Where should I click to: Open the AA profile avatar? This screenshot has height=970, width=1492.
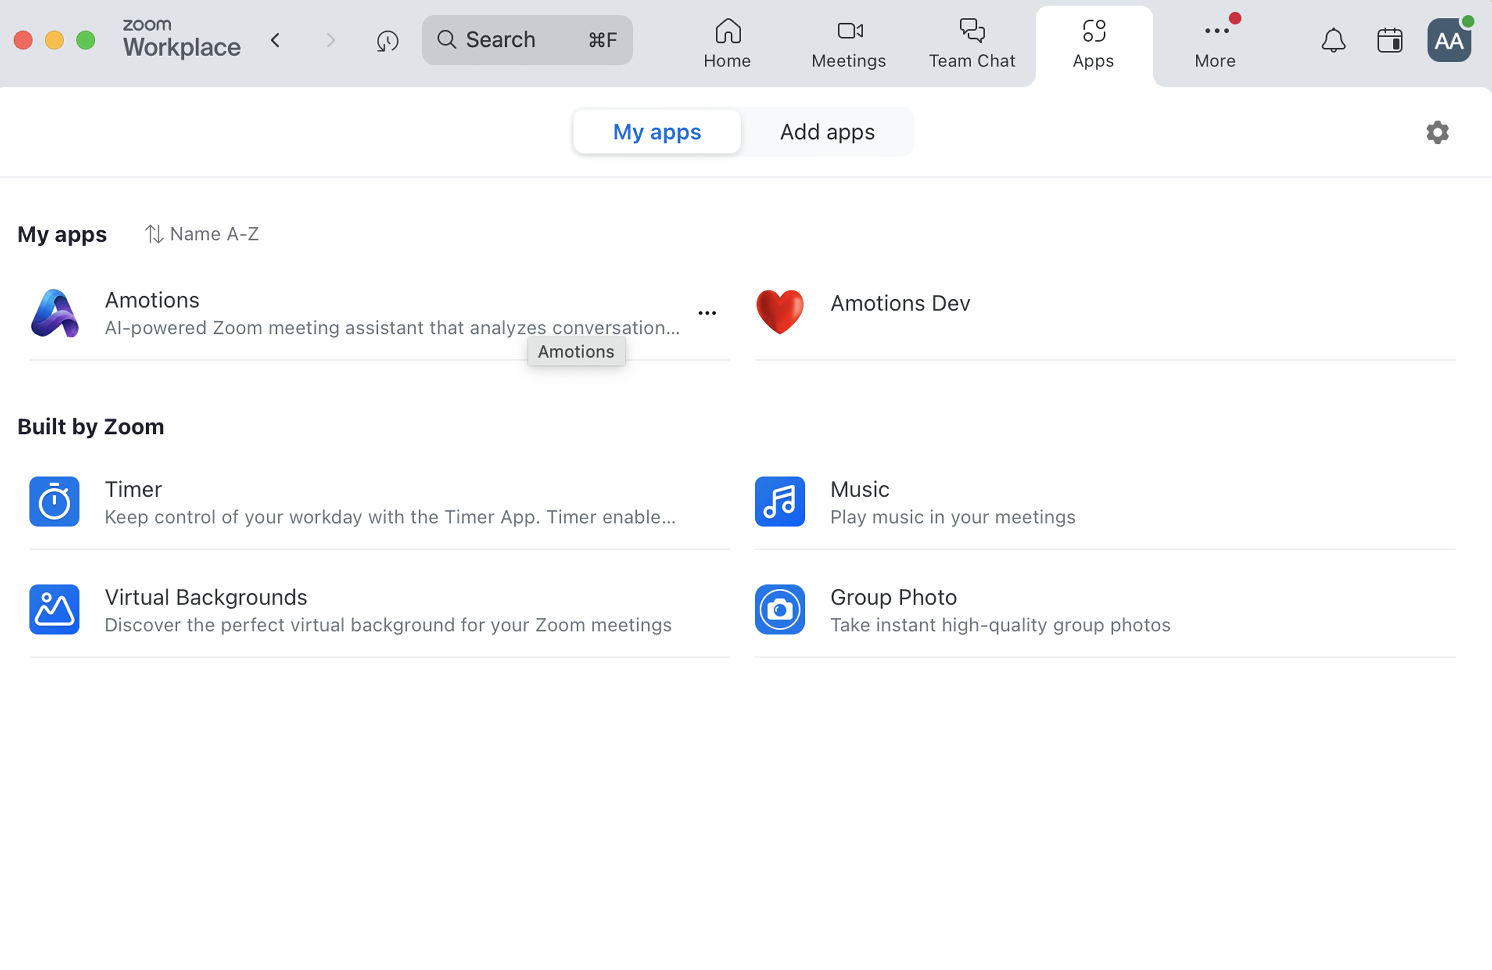[x=1449, y=40]
